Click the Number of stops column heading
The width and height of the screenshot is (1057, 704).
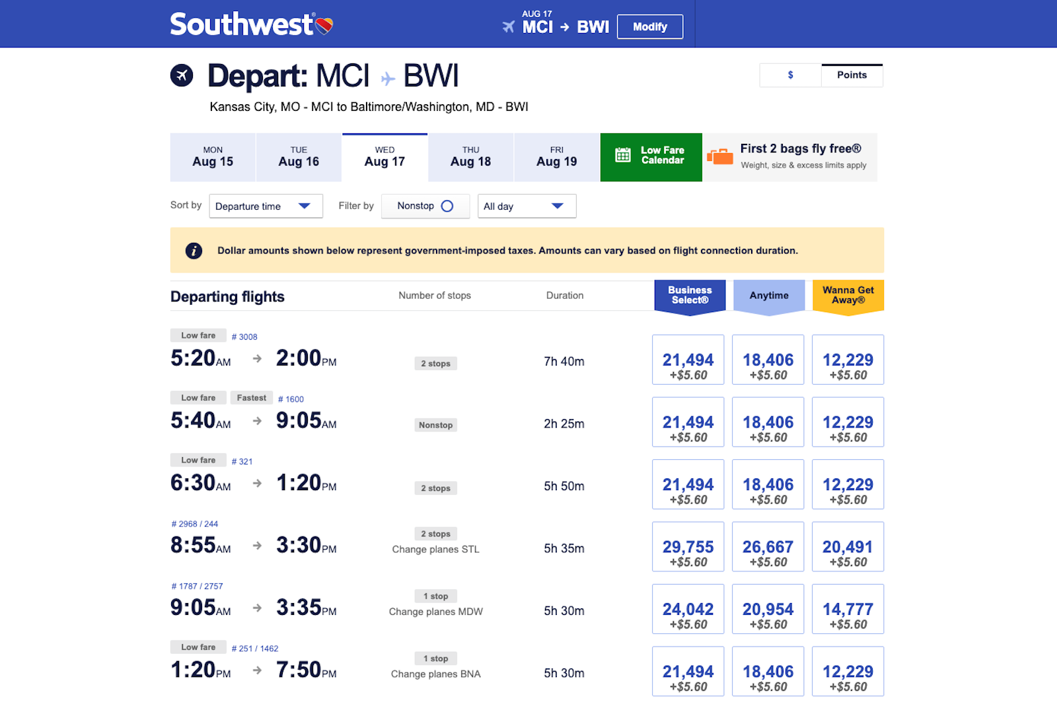(435, 296)
